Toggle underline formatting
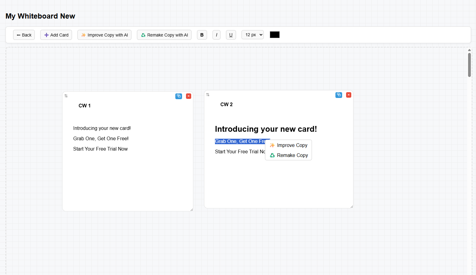The width and height of the screenshot is (476, 275). pyautogui.click(x=231, y=35)
